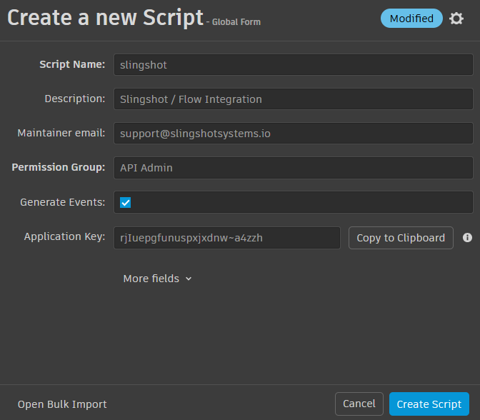Focus the Script Name input containing slingshot
The width and height of the screenshot is (480, 420).
[293, 64]
